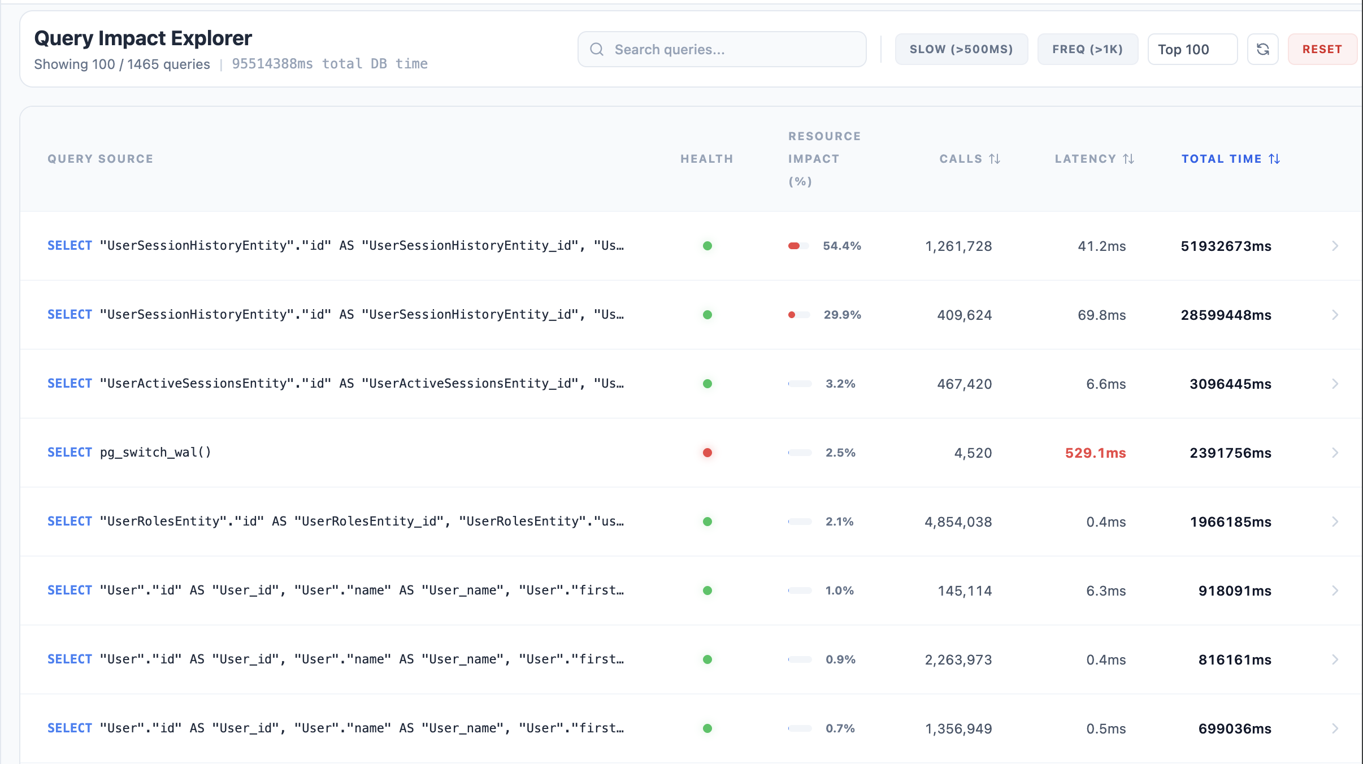Toggle the SLOW (>500MS) filter
The image size is (1363, 764).
click(x=961, y=49)
